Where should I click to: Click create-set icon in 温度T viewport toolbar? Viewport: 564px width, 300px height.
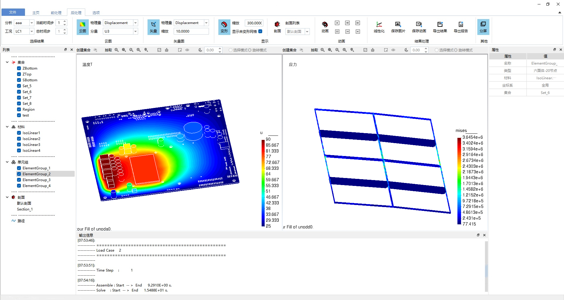(x=95, y=50)
